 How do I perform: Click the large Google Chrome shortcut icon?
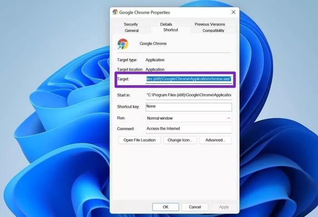click(x=123, y=44)
